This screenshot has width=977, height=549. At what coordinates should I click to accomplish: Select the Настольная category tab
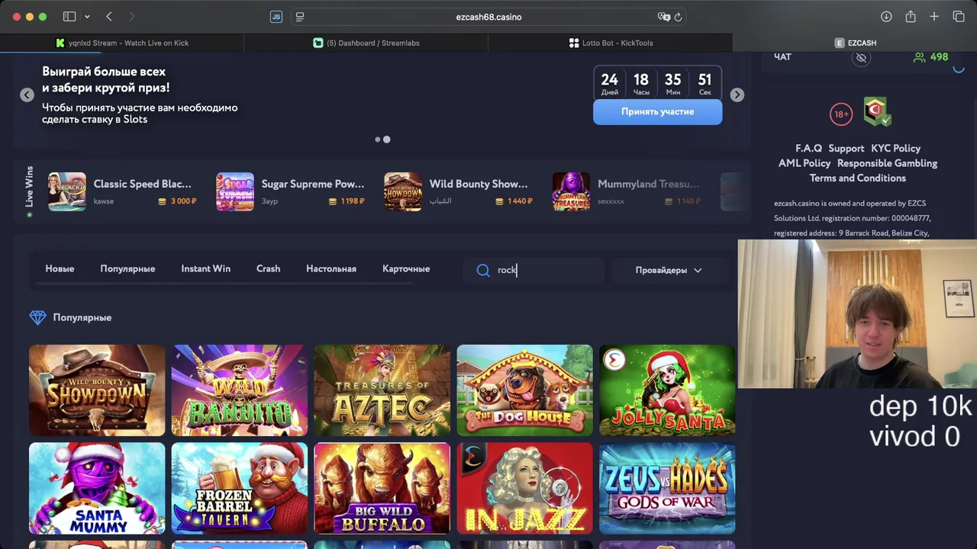[x=331, y=268]
